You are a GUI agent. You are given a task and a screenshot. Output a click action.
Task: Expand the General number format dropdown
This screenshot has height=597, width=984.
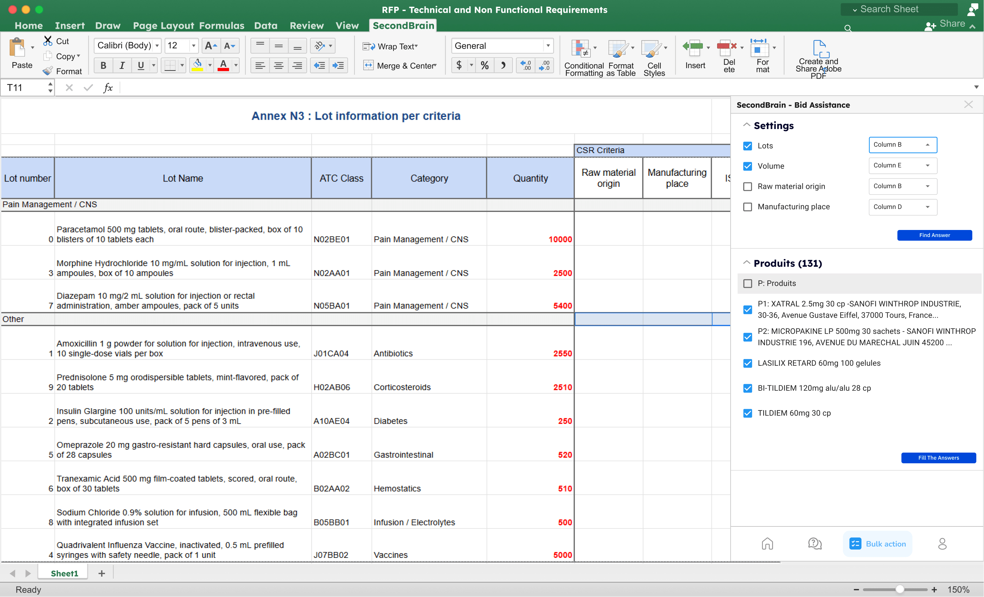548,46
